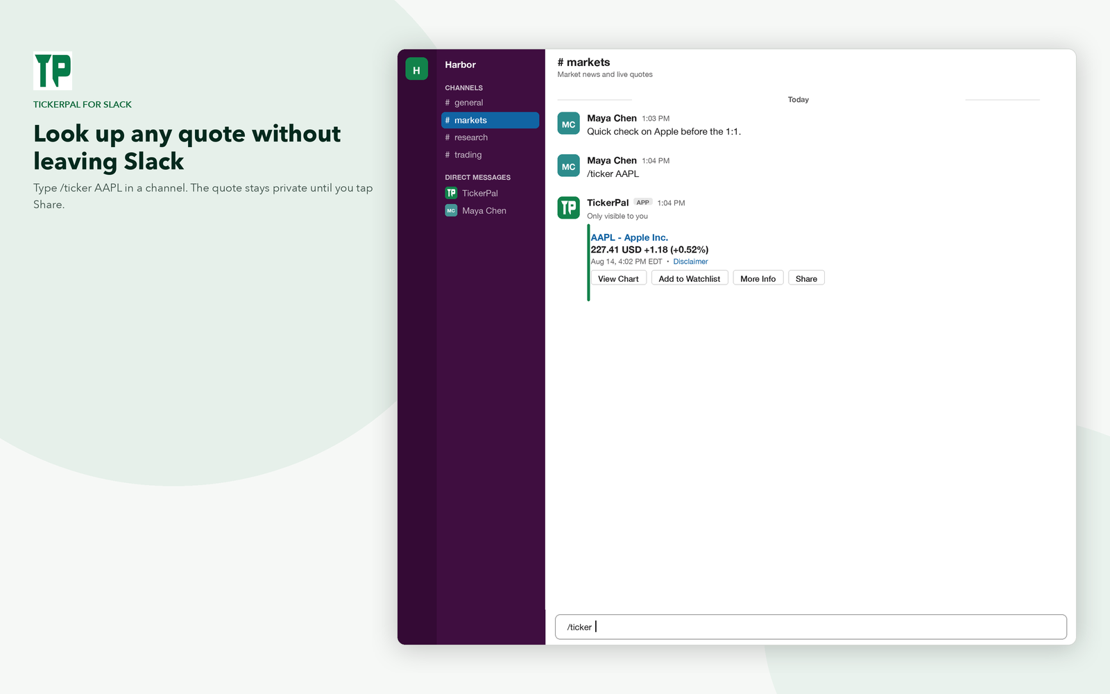Click the Maya Chen avatar in Direct Messages
Screen dimensions: 1110x694
point(451,210)
